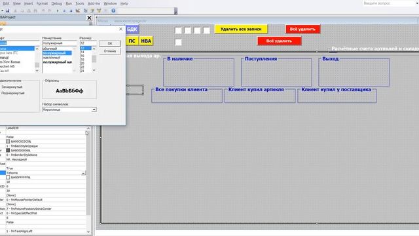The image size is (419, 236).
Task: Click the Redo arrow icon
Action: (50, 10)
